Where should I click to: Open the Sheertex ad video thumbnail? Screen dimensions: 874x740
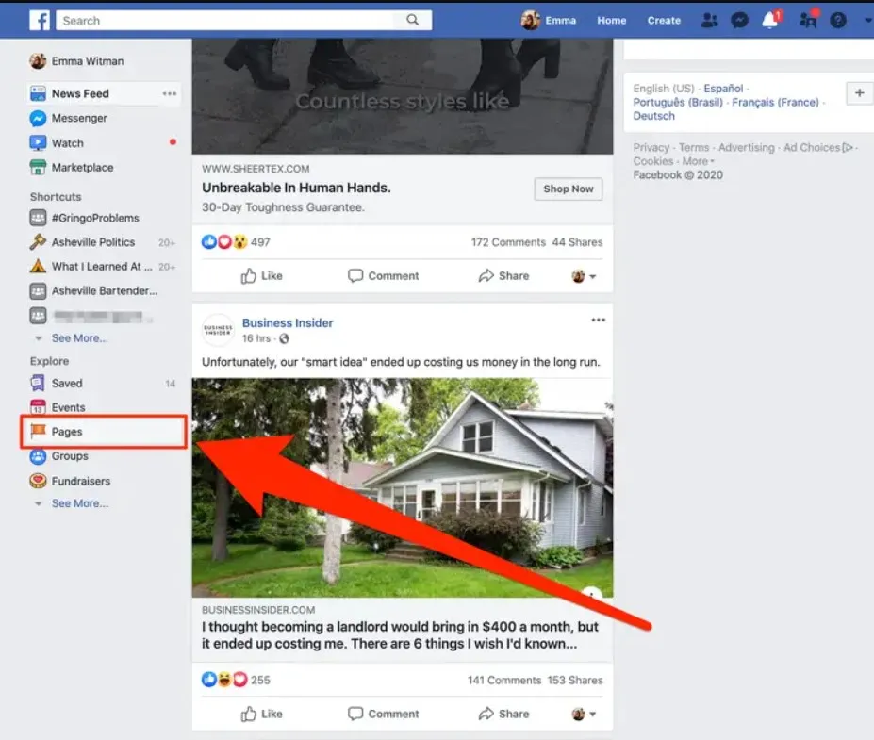pos(403,96)
